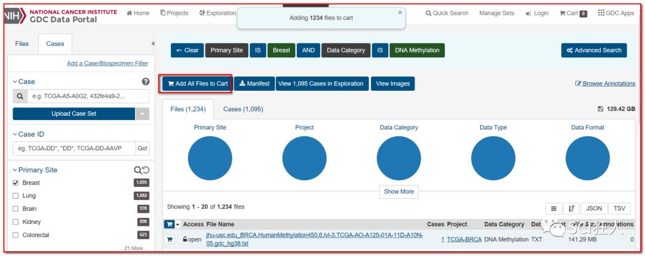The height and width of the screenshot is (256, 645).
Task: Click the Primary Site pie chart
Action: 210,158
